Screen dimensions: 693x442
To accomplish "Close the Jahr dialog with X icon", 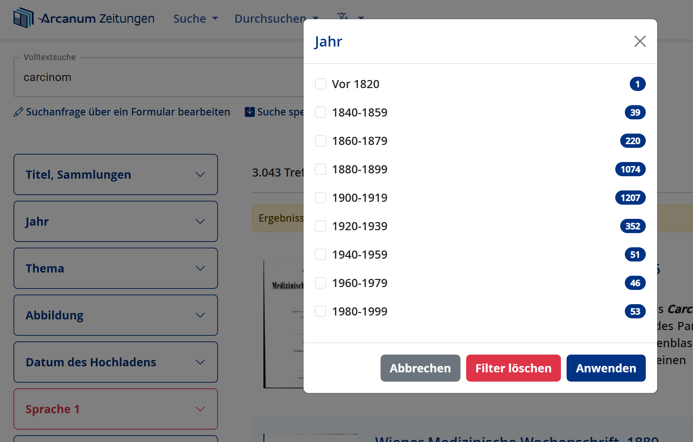I will click(x=640, y=41).
